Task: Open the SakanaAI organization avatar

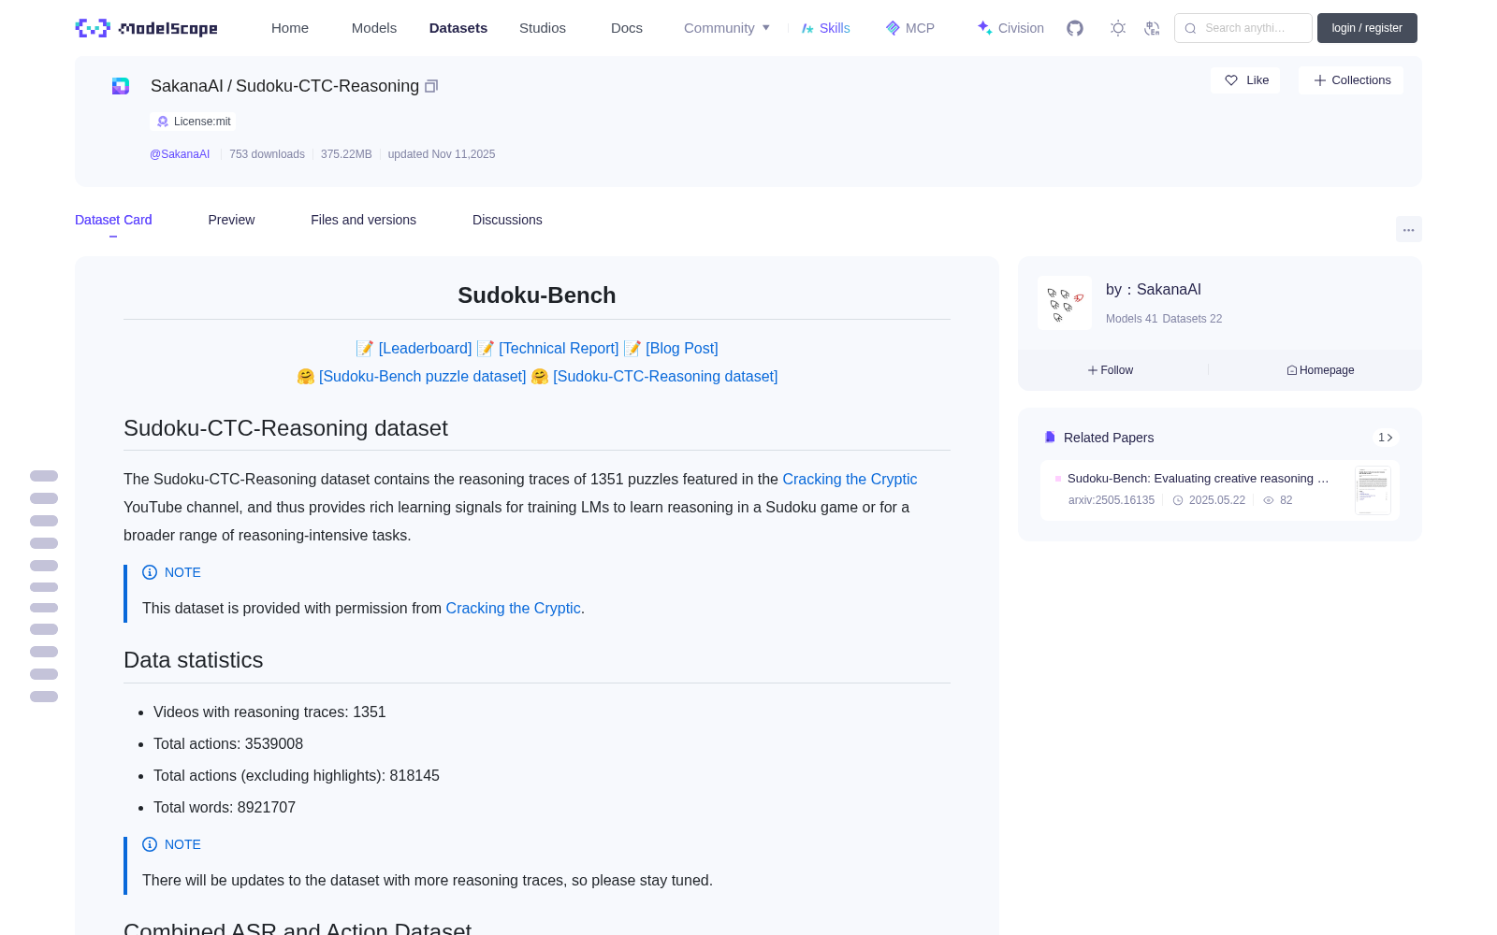Action: (x=1065, y=303)
